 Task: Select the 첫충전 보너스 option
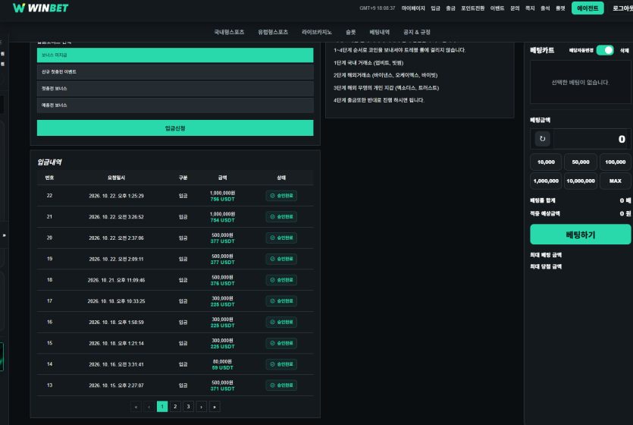point(175,89)
